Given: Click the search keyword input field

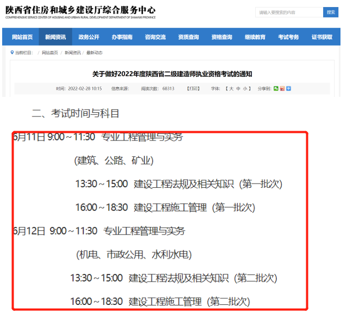Looking at the screenshot, I should click(x=289, y=12).
